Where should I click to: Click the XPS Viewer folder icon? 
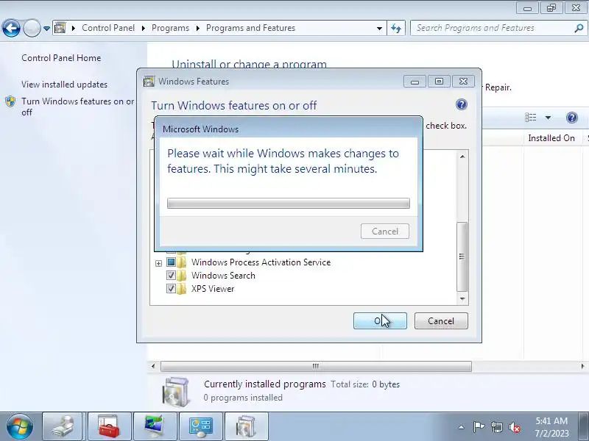[181, 289]
